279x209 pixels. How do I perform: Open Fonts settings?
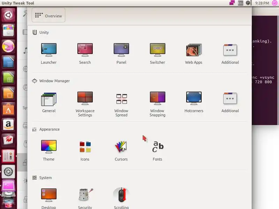click(x=158, y=150)
